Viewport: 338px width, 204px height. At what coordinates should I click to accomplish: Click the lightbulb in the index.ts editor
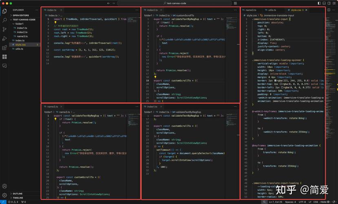tap(55, 22)
